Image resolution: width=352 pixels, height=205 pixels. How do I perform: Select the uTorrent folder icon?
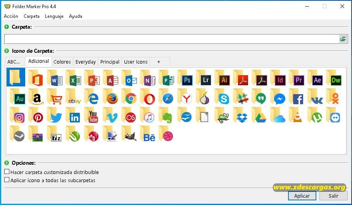click(314, 115)
